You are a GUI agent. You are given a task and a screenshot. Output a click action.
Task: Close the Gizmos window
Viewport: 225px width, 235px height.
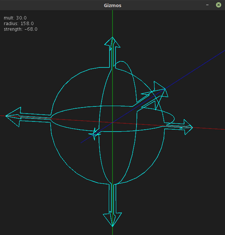(218, 5)
